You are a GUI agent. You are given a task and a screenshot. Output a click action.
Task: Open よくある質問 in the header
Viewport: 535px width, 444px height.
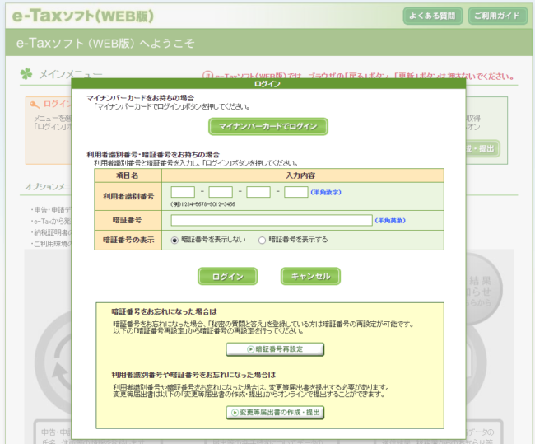pos(433,16)
